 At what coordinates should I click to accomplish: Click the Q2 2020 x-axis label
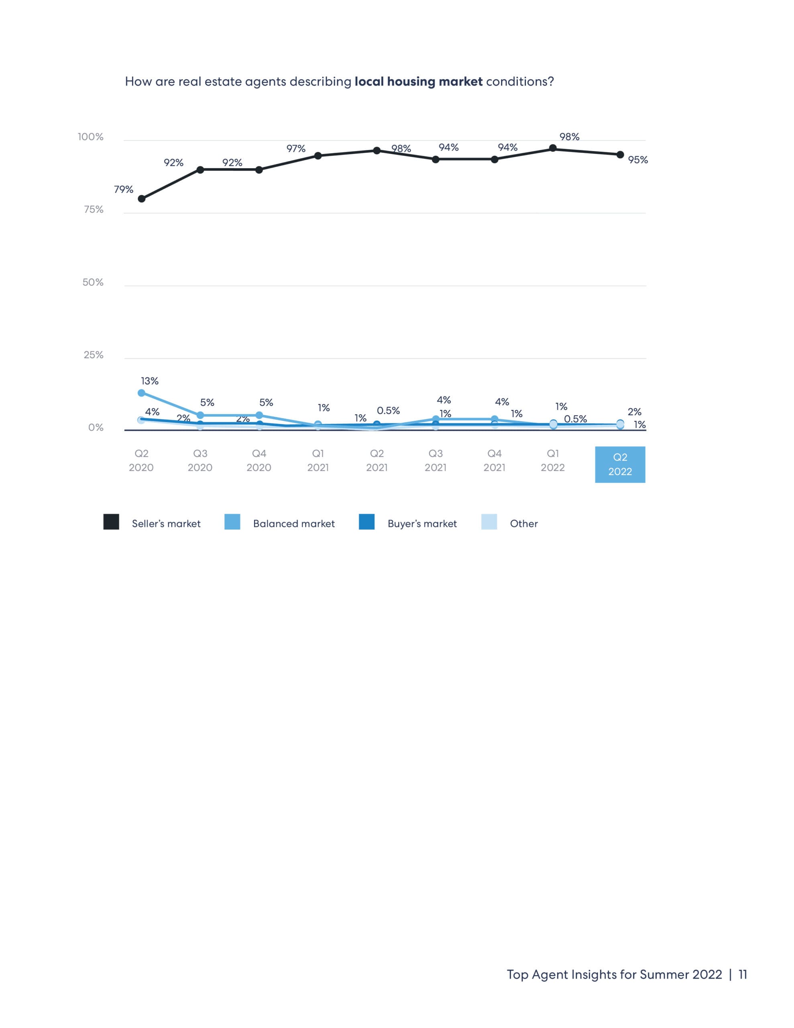(x=141, y=460)
